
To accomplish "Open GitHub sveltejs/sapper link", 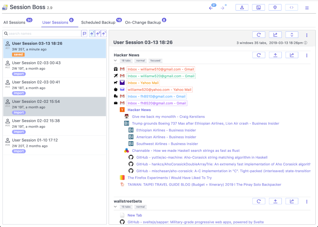I will pyautogui.click(x=196, y=222).
